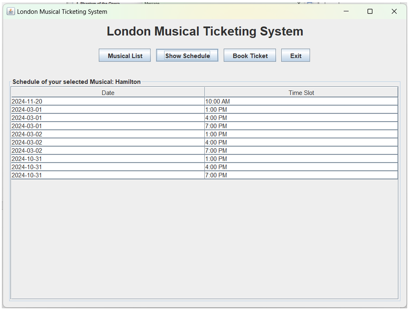Minimize the London Musical Ticketing System window
409x309 pixels.
point(345,12)
